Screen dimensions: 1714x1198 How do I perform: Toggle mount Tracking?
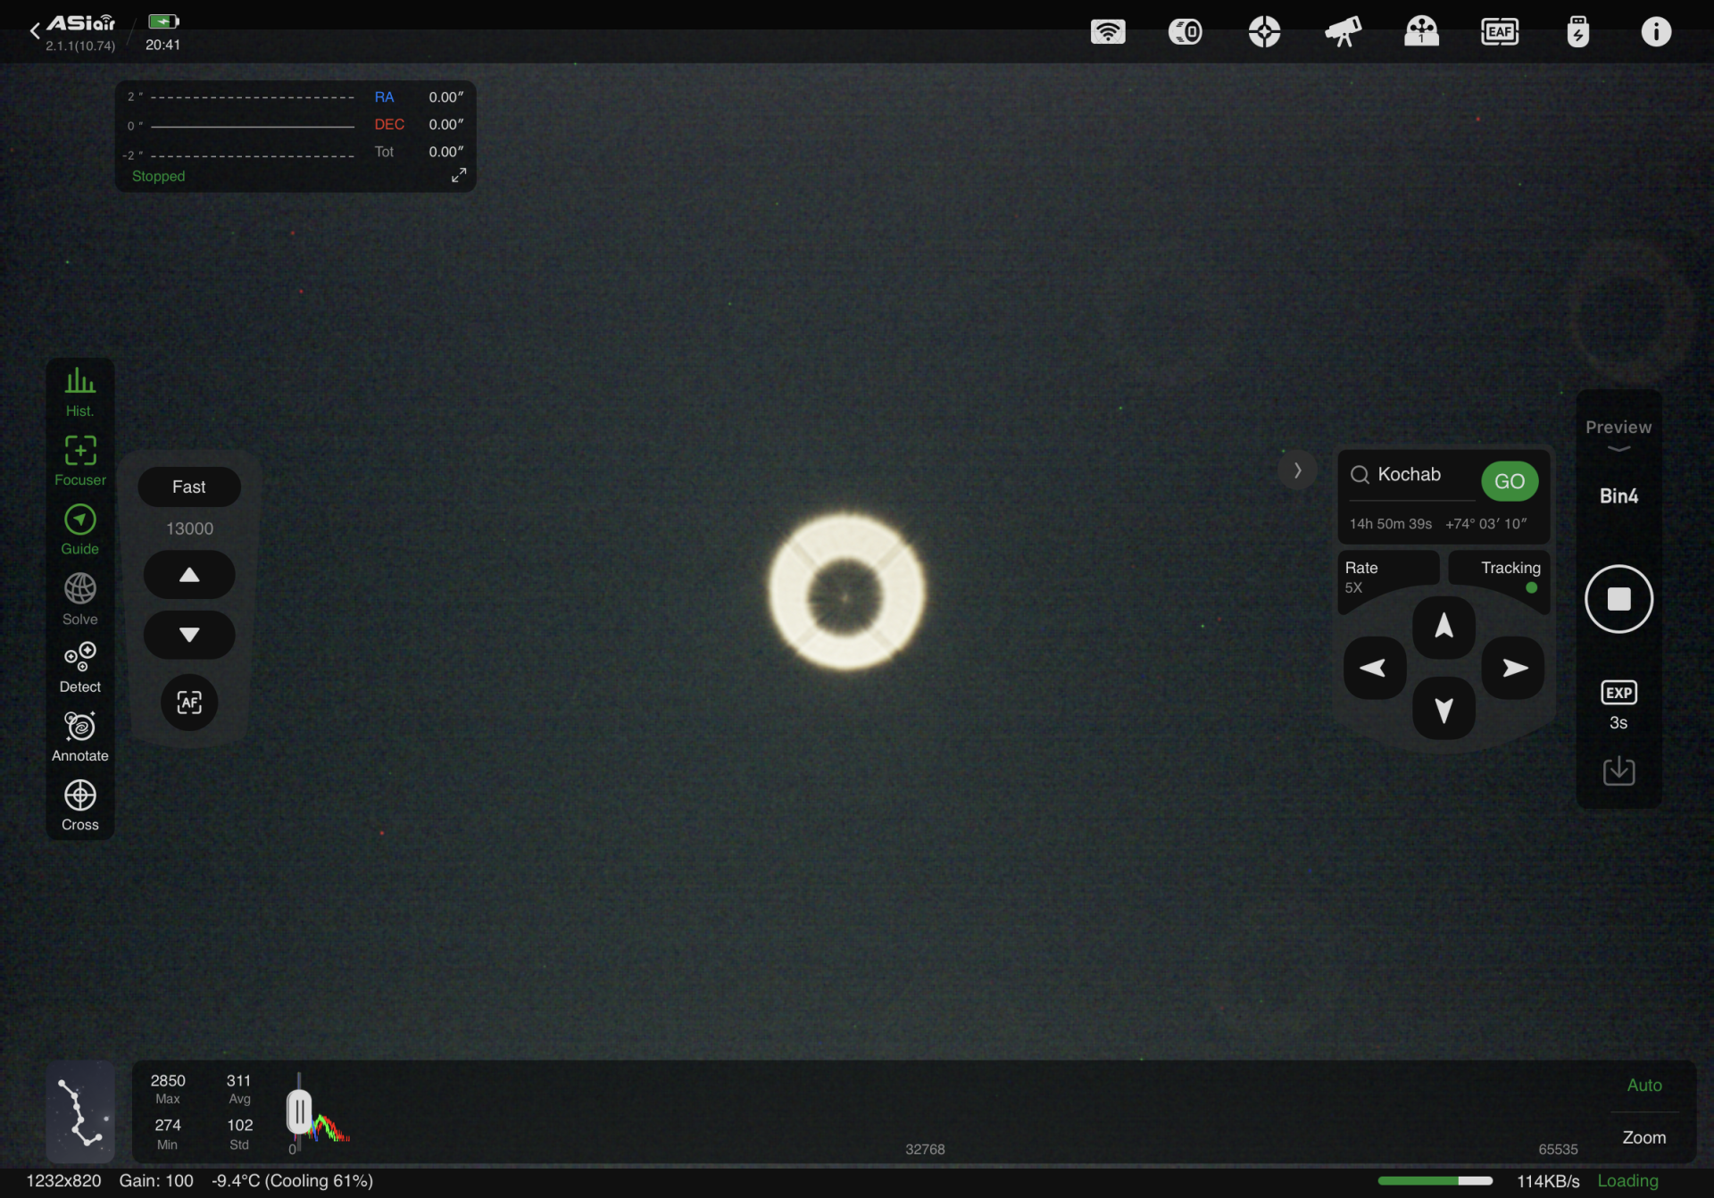click(x=1500, y=577)
